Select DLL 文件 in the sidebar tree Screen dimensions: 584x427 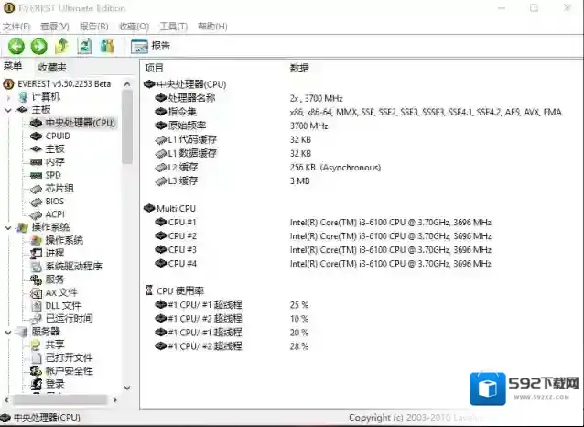63,305
